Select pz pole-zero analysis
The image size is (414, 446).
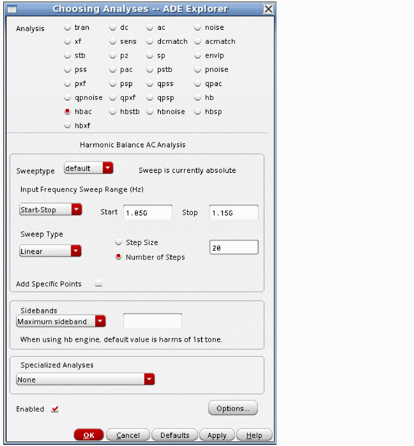tap(113, 56)
